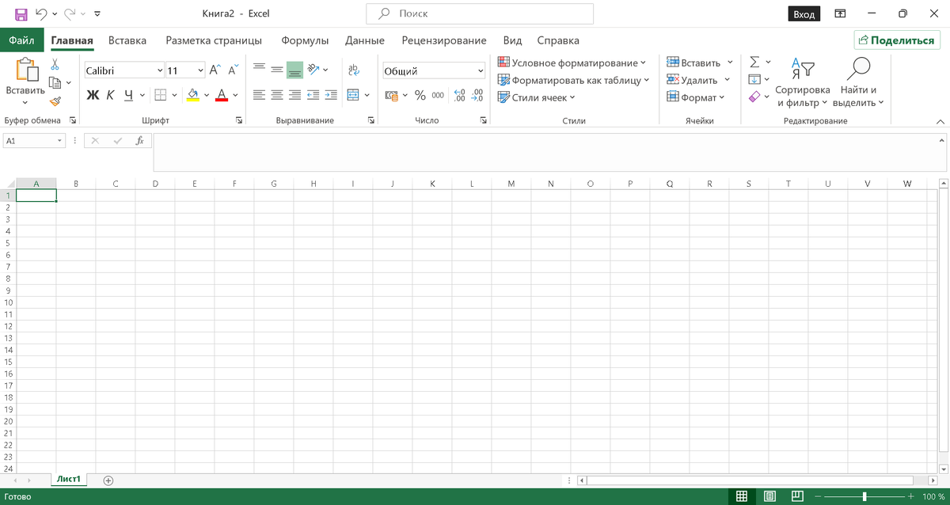The width and height of the screenshot is (950, 505).
Task: Toggle italic К formatting
Action: point(110,95)
